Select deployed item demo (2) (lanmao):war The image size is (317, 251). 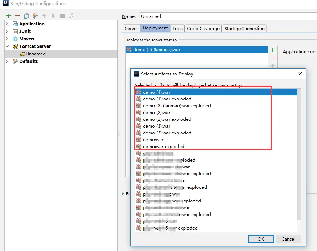pos(197,50)
